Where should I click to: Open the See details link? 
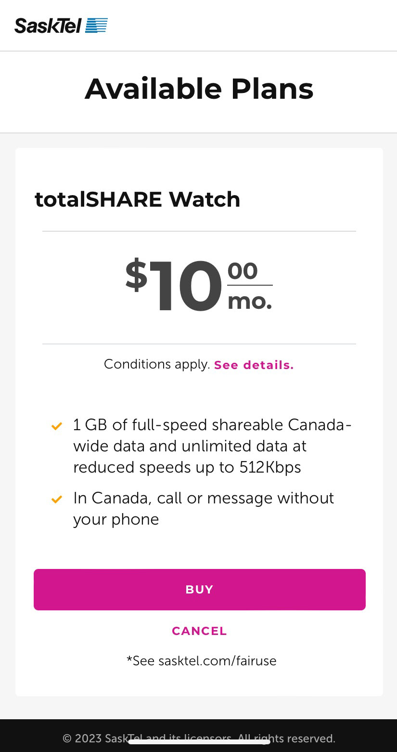pyautogui.click(x=254, y=365)
